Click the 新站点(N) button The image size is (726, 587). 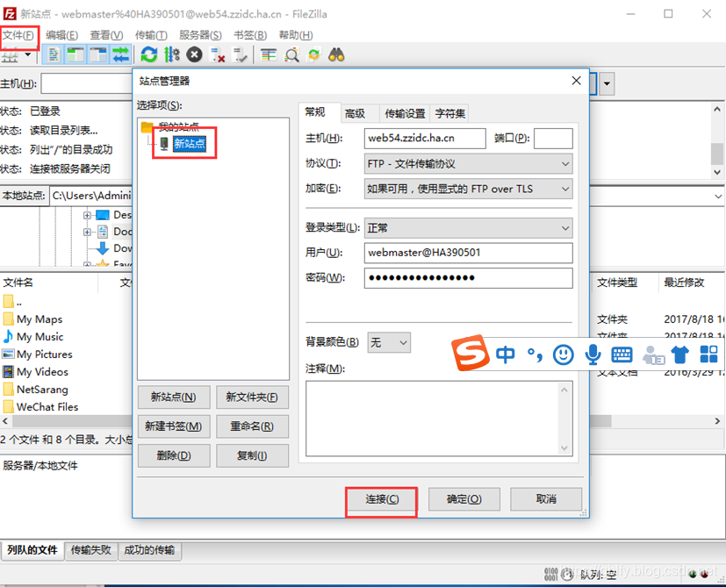coord(174,397)
